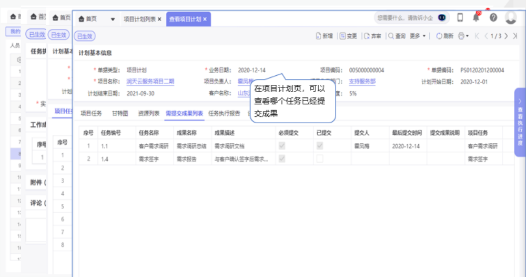Open the tab list dropdown arrow beside 首页

coord(113,19)
